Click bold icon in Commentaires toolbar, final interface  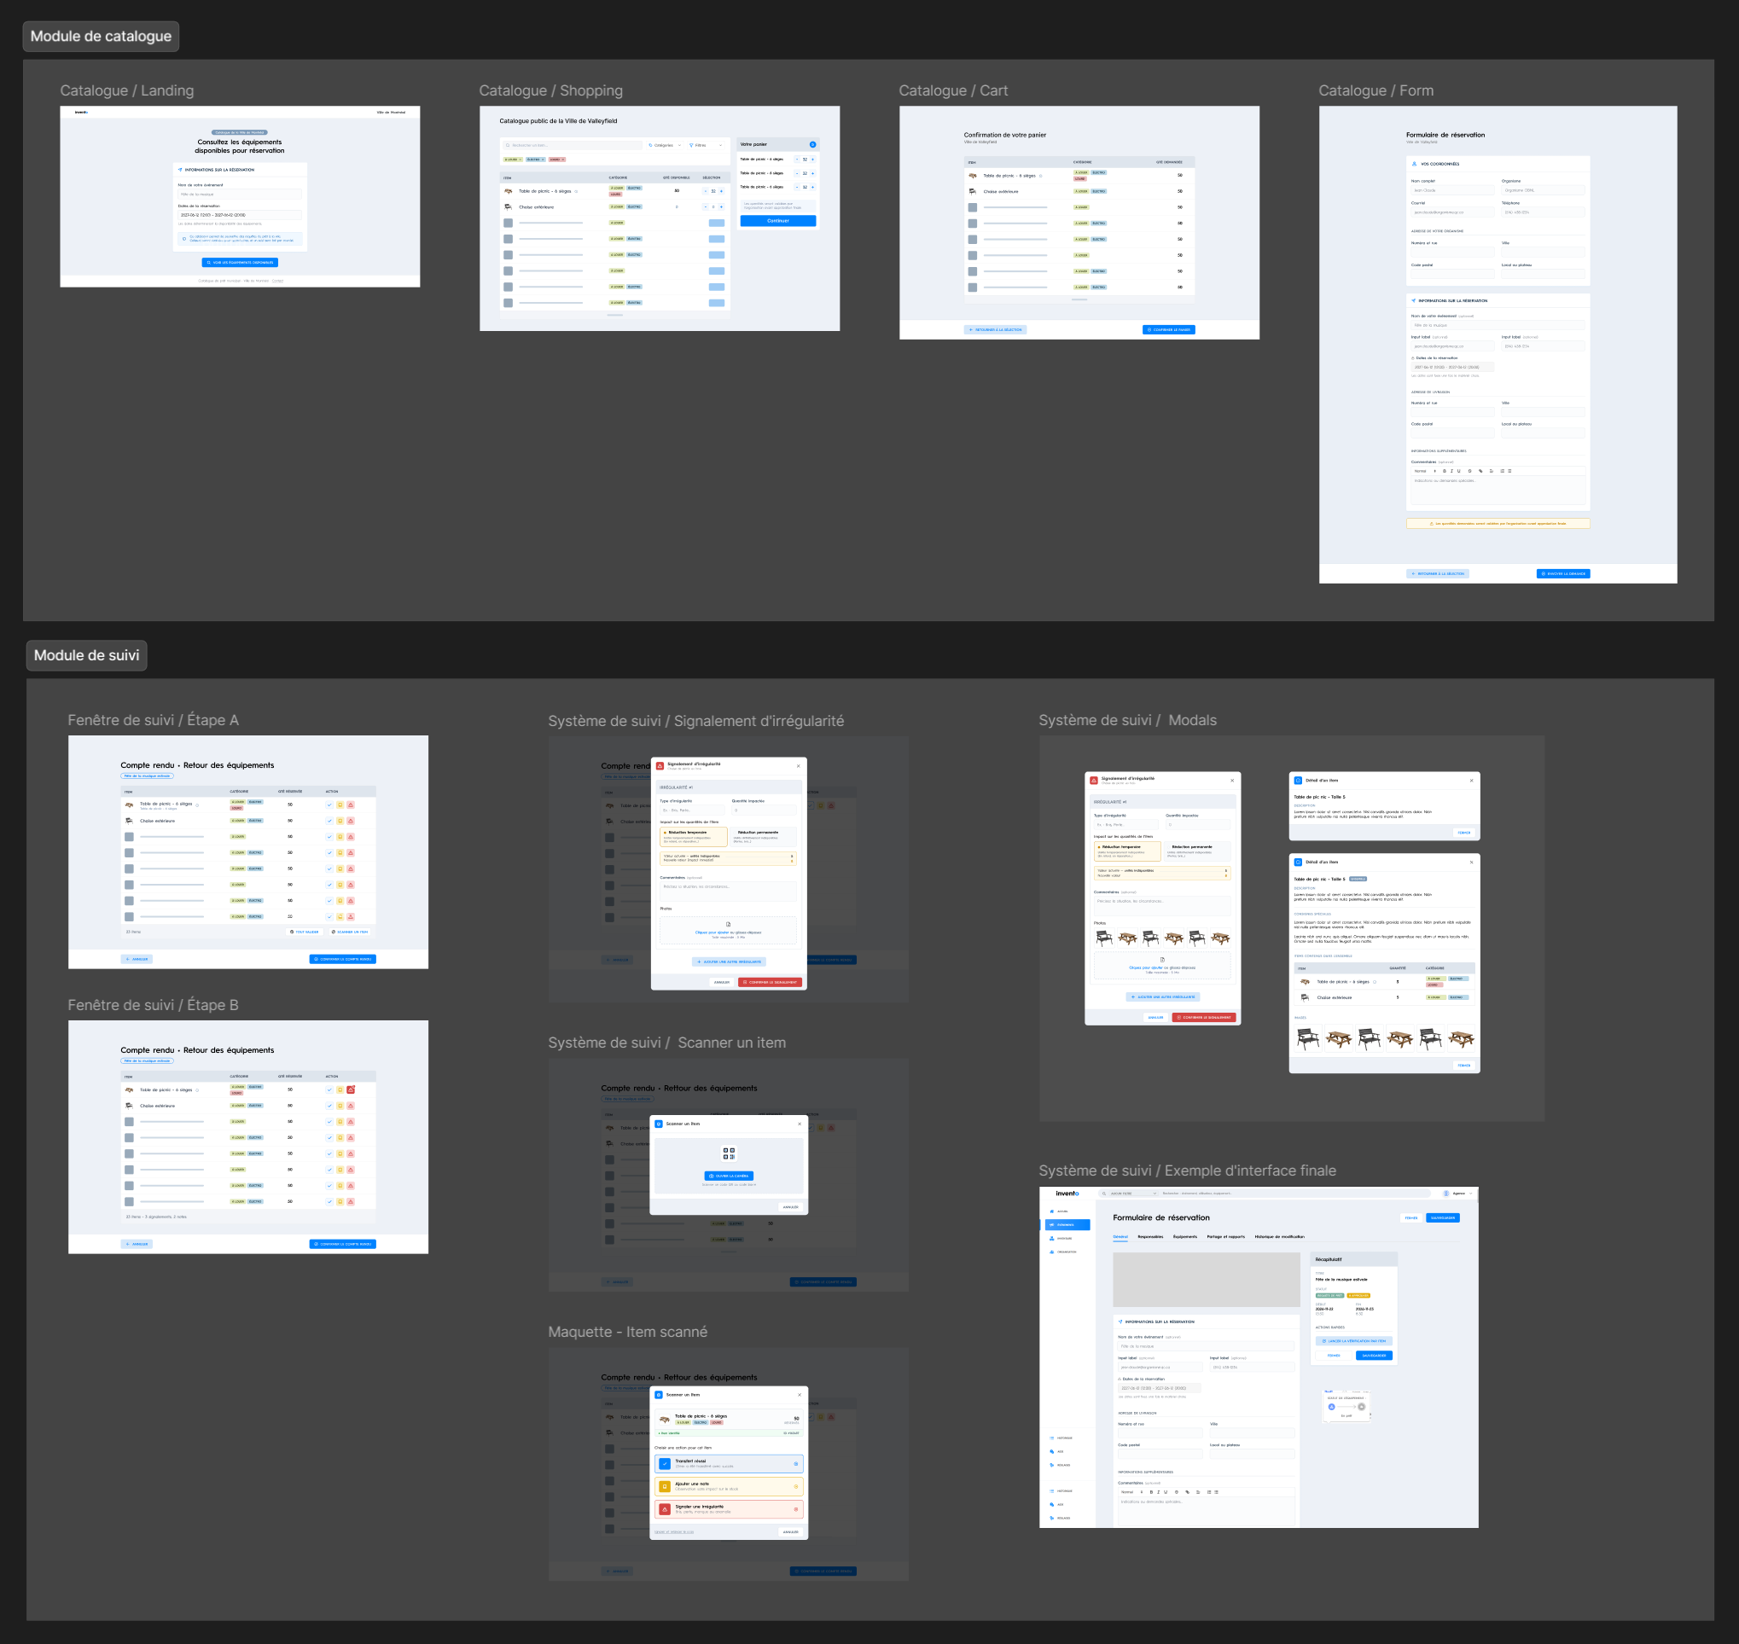point(1151,1491)
